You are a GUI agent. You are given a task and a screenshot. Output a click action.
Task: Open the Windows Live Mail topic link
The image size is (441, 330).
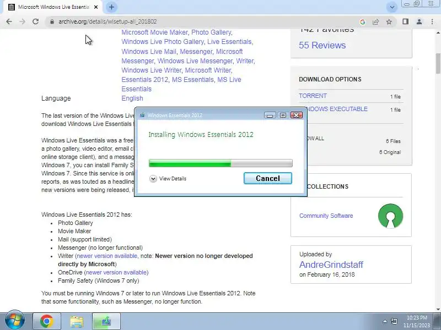tap(149, 52)
